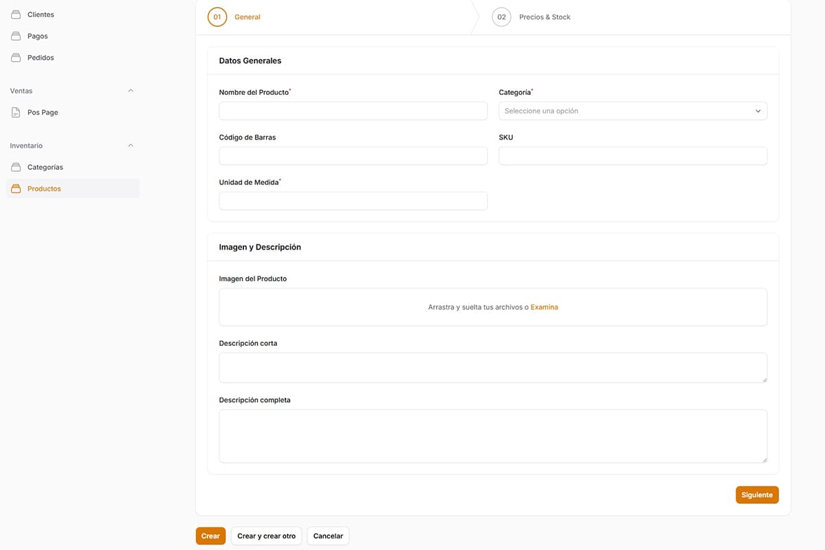Select the Pagos icon in sidebar

(15, 36)
